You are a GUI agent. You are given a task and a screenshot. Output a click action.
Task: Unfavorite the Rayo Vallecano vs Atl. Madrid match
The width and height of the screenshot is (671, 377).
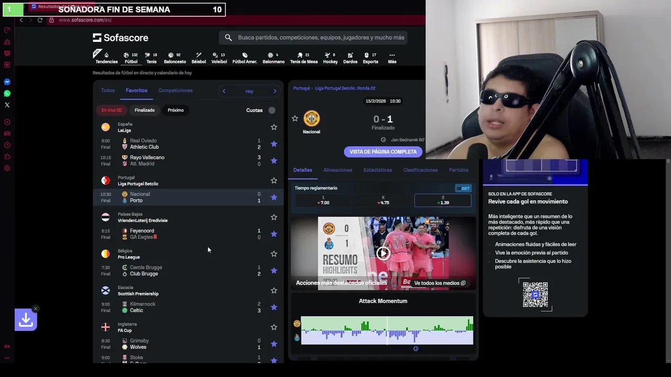pyautogui.click(x=274, y=161)
